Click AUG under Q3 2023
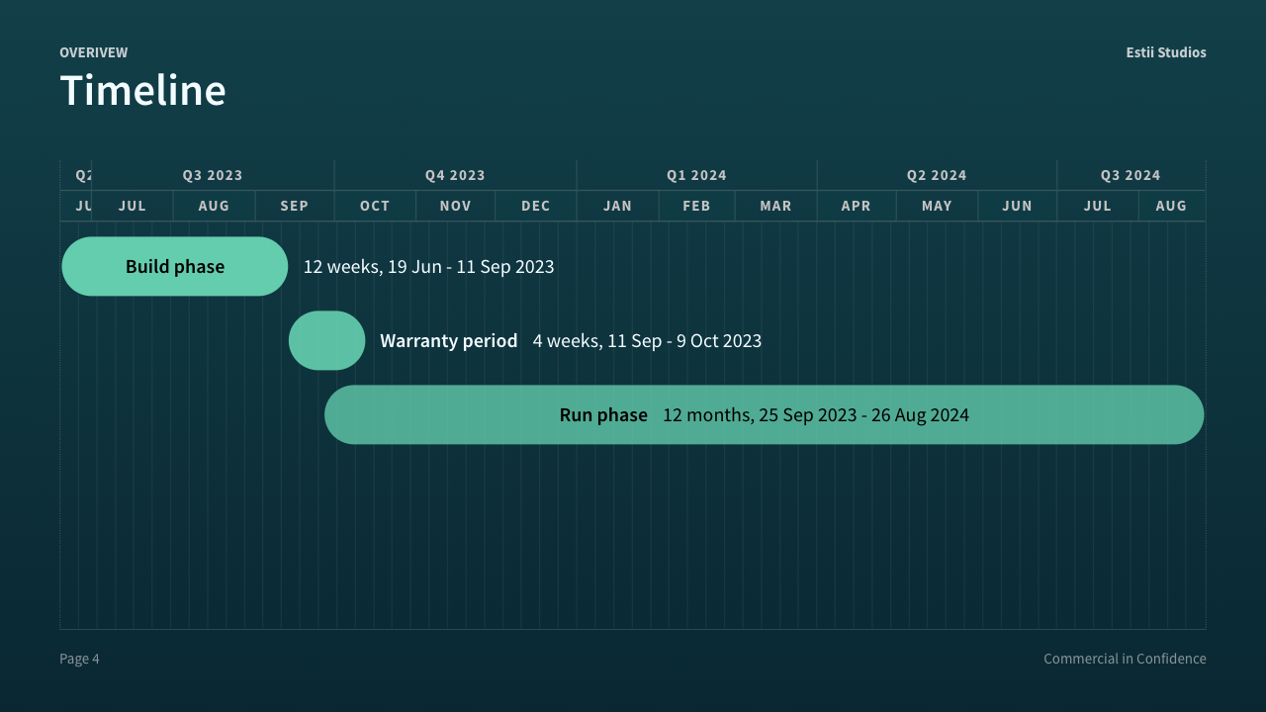Viewport: 1266px width, 712px height. 214,206
